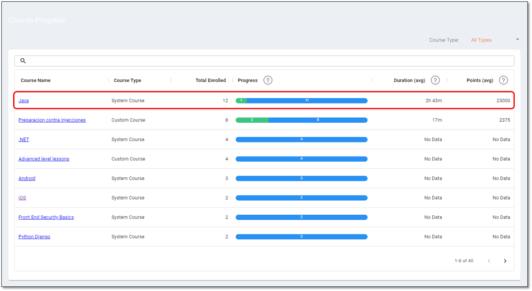Click the .NET progress bar
Screen dimensions: 532x291
[302, 140]
